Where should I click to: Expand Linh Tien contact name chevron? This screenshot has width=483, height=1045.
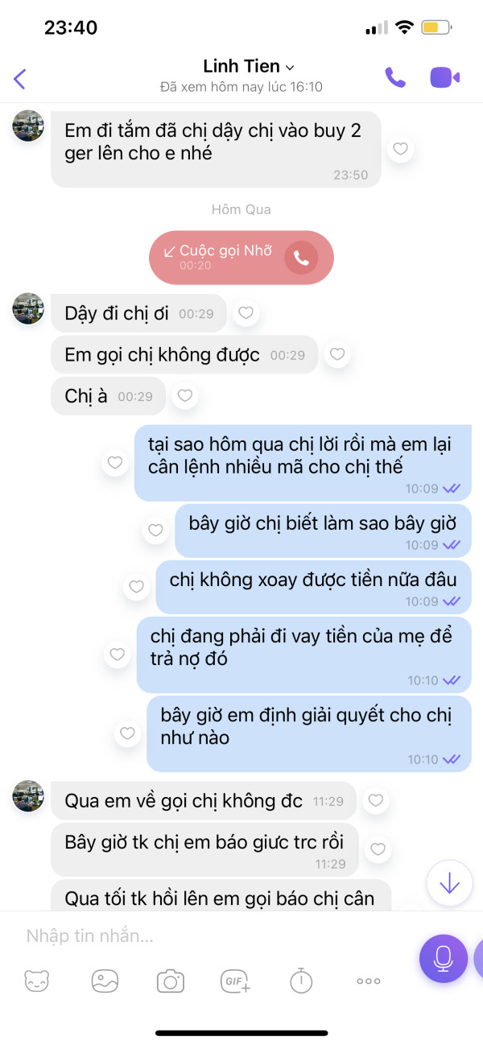[x=291, y=67]
